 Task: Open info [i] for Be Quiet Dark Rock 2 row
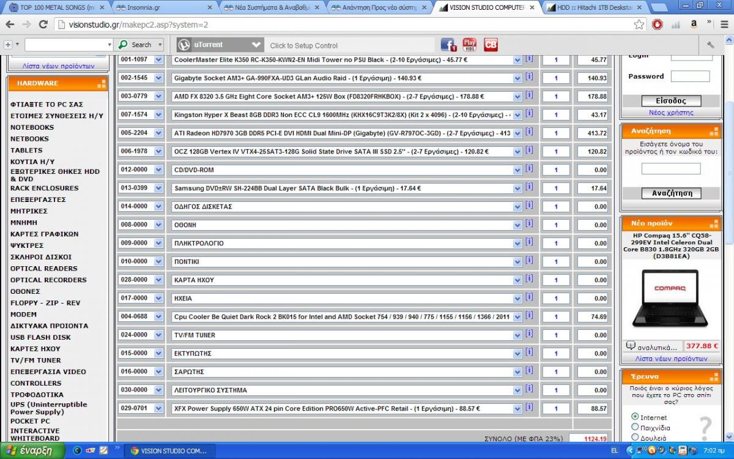[529, 316]
